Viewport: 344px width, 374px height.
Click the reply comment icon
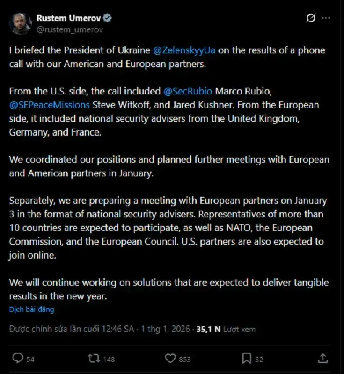pos(18,359)
